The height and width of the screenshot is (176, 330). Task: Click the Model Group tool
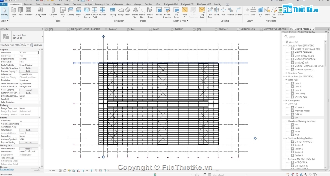tap(150, 13)
